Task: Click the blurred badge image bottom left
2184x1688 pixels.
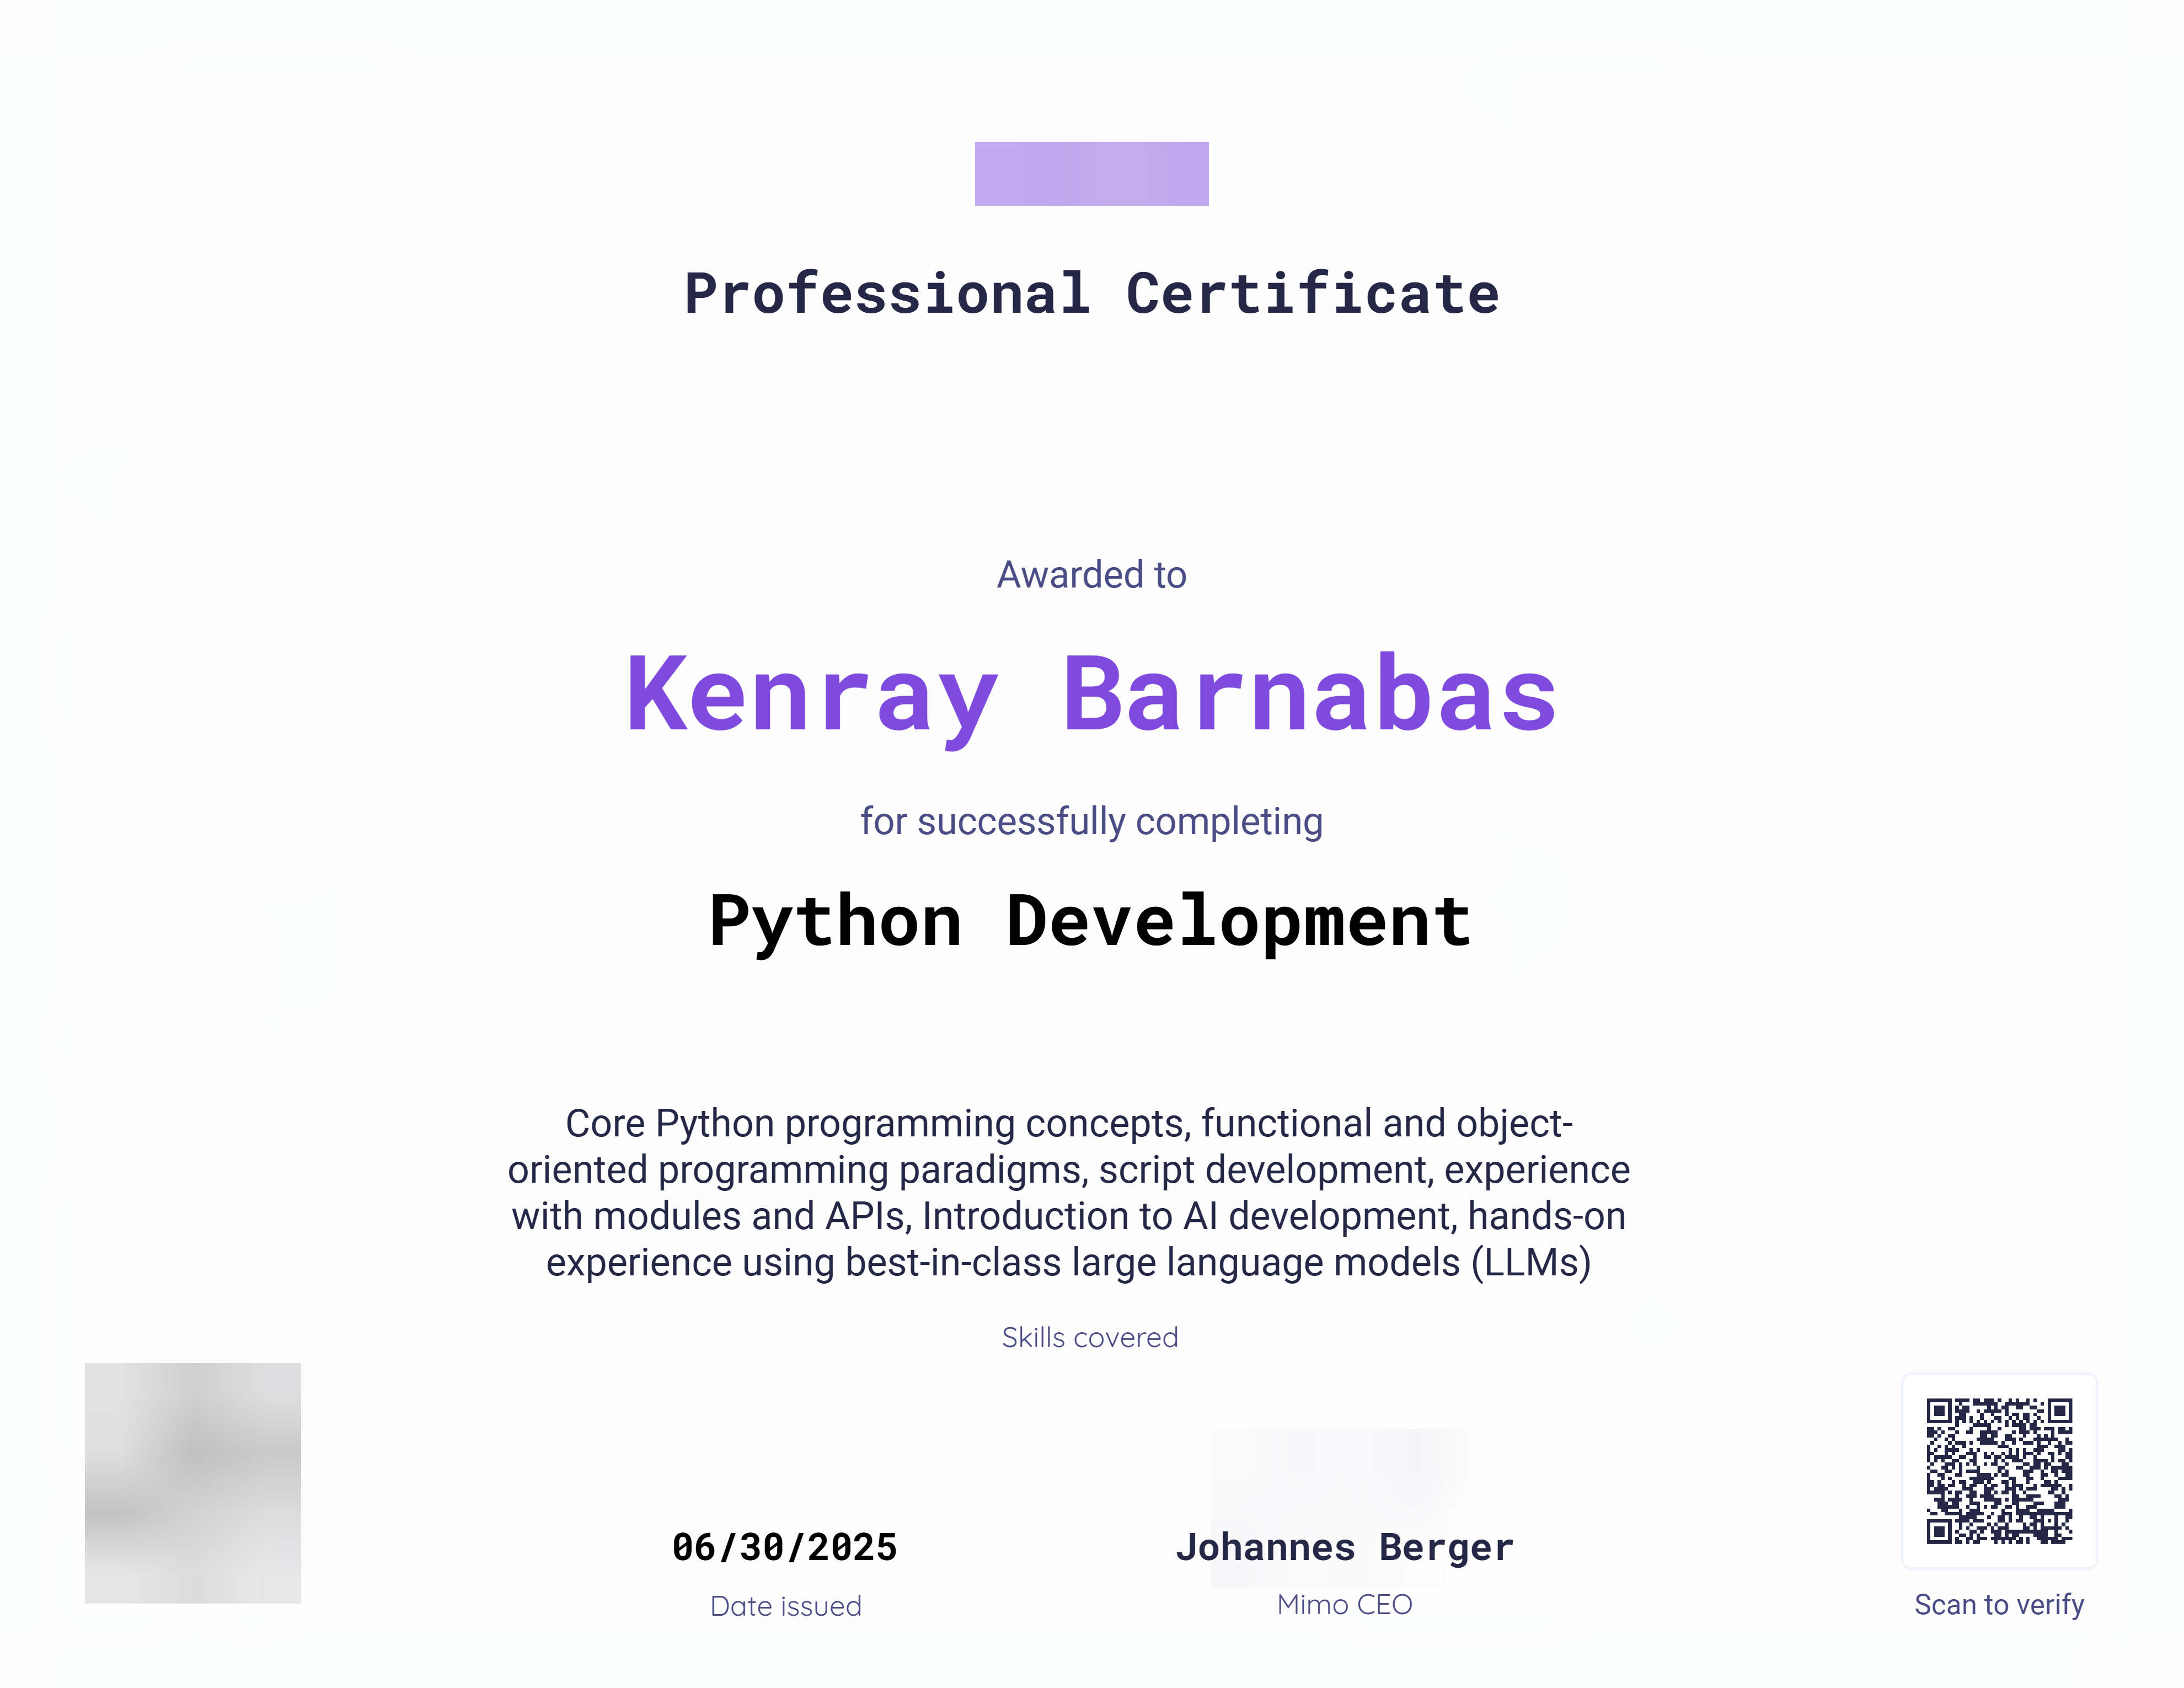Action: coord(192,1482)
